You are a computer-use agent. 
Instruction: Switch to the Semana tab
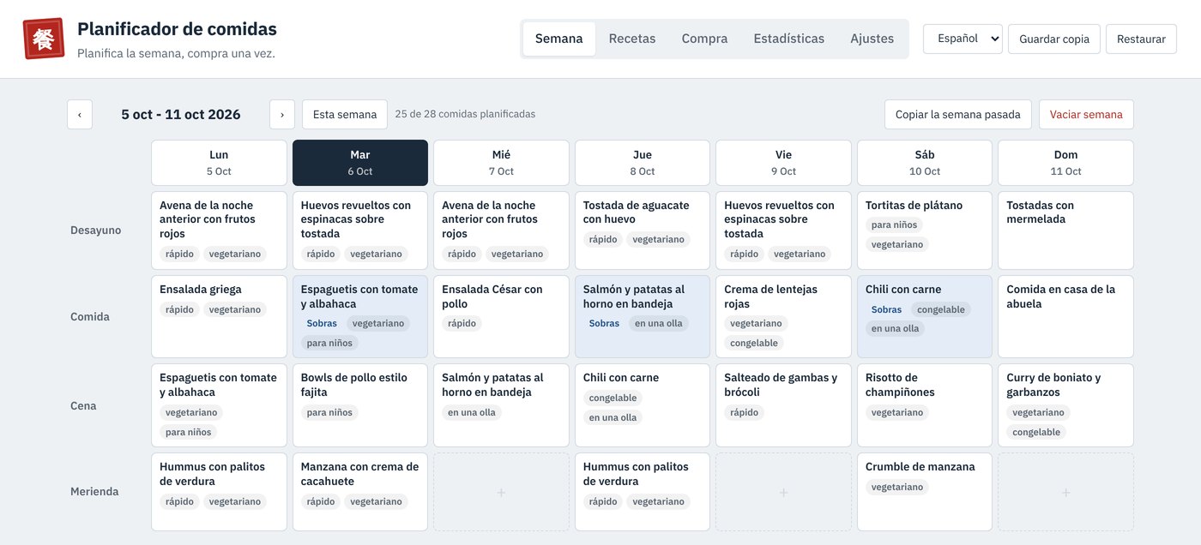(x=559, y=39)
